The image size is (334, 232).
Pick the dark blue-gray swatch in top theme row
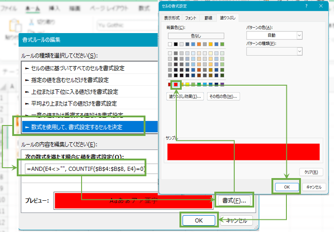pos(187,44)
